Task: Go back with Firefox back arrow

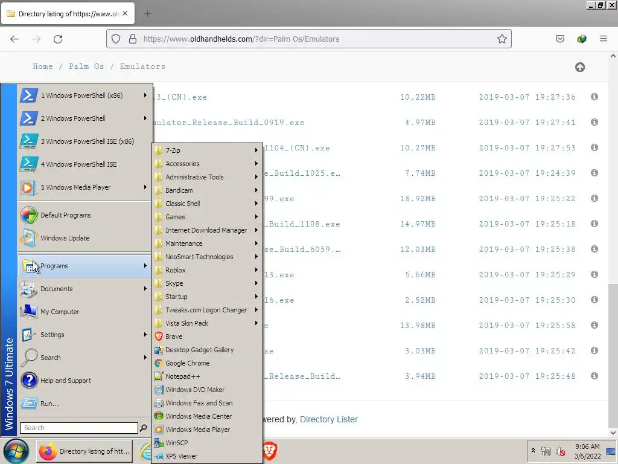Action: (14, 39)
